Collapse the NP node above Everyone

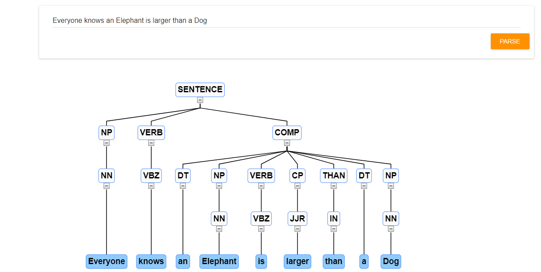click(106, 143)
